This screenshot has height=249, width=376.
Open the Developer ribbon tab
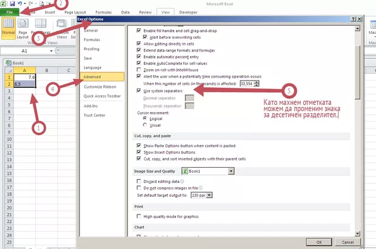pos(188,12)
